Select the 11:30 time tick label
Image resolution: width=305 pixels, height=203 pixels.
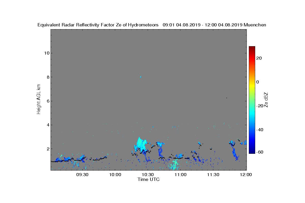pos(213,175)
